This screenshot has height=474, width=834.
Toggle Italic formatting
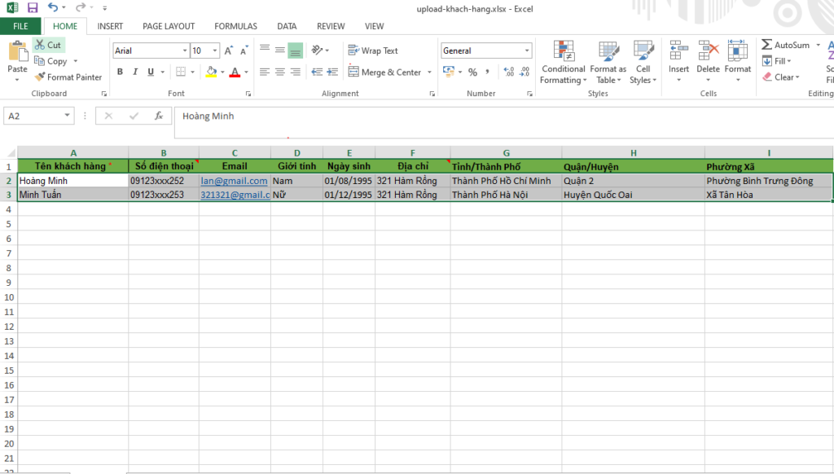(x=135, y=72)
